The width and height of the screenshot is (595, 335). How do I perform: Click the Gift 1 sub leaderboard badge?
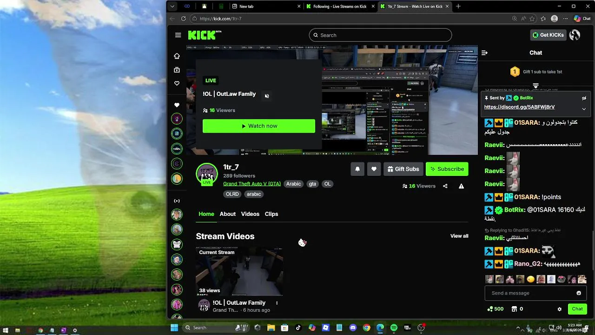pyautogui.click(x=515, y=72)
